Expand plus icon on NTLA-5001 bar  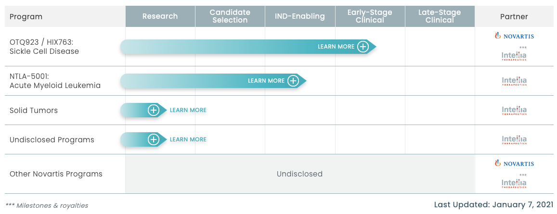293,81
